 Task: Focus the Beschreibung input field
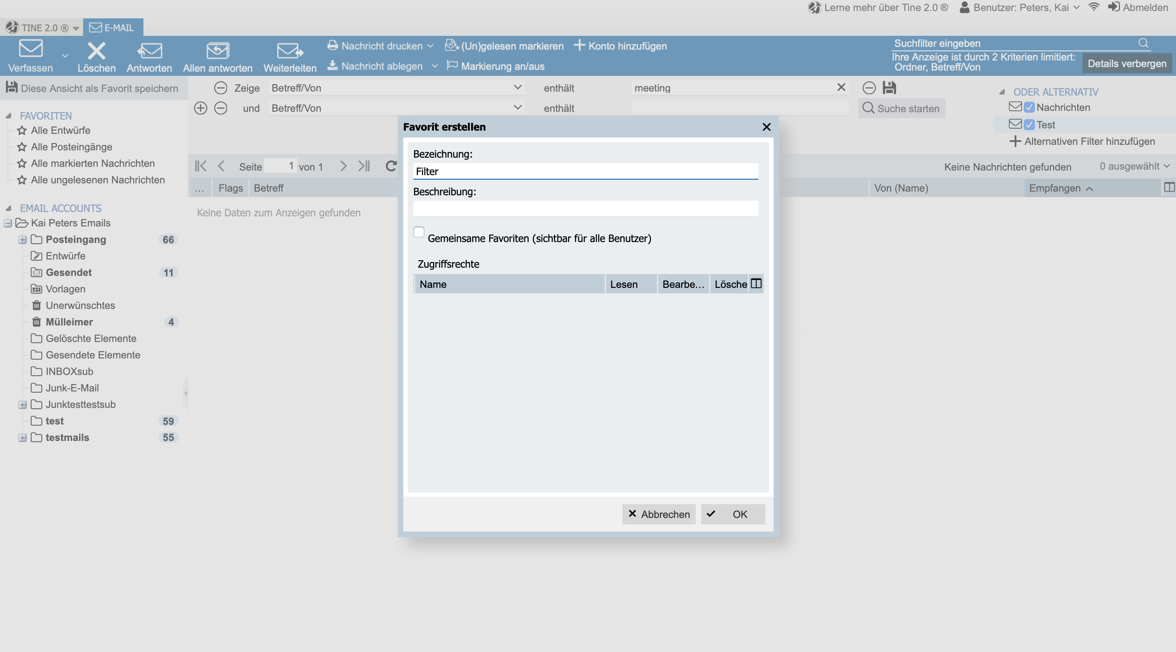[x=585, y=209]
